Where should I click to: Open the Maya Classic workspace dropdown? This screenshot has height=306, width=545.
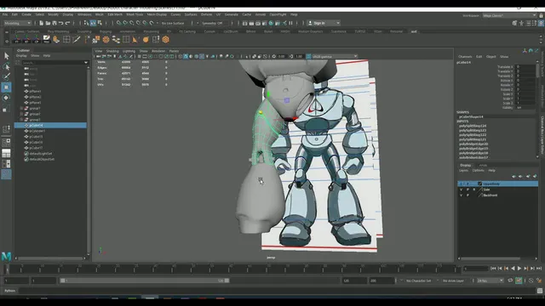(509, 15)
